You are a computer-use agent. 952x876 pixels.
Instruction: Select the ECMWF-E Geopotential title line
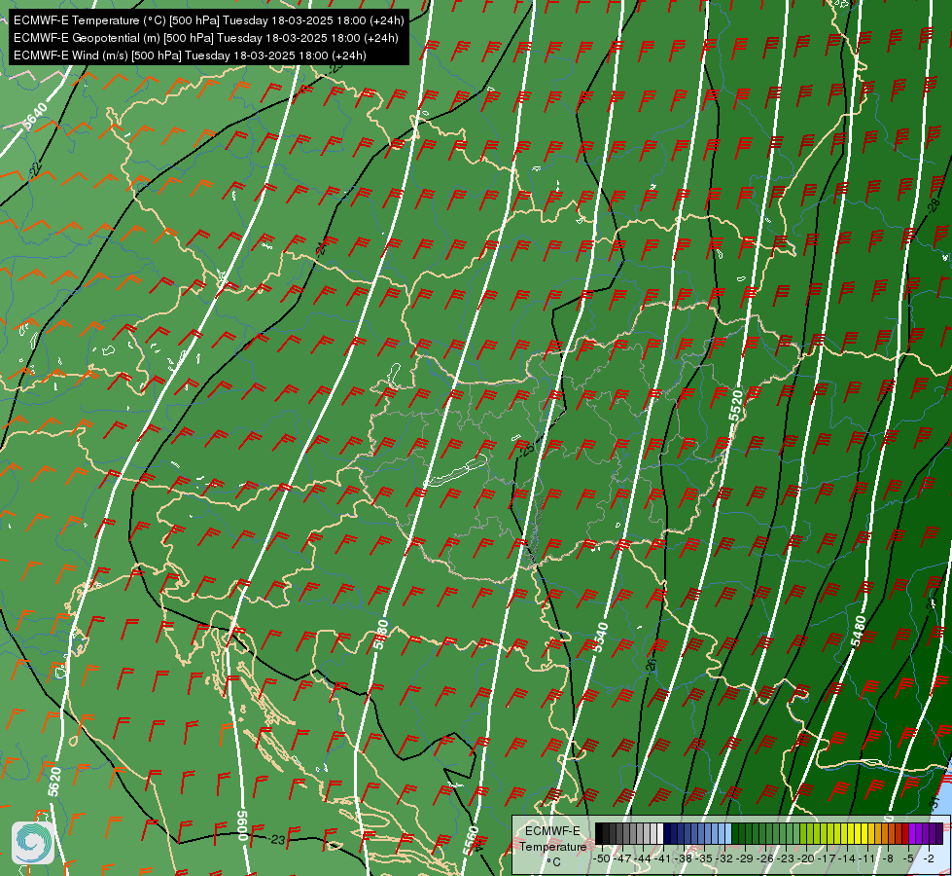point(206,38)
